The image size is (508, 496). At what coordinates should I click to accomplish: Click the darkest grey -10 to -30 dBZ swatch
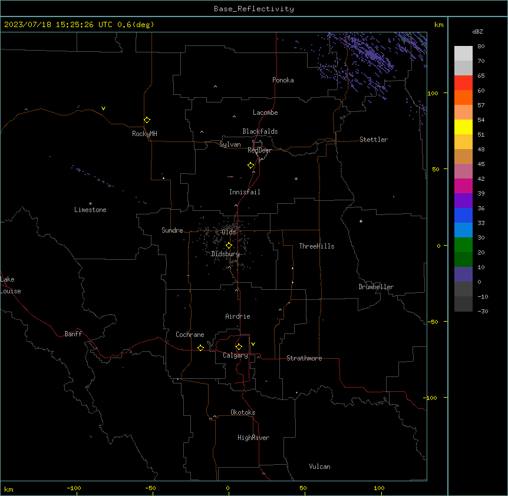click(463, 304)
